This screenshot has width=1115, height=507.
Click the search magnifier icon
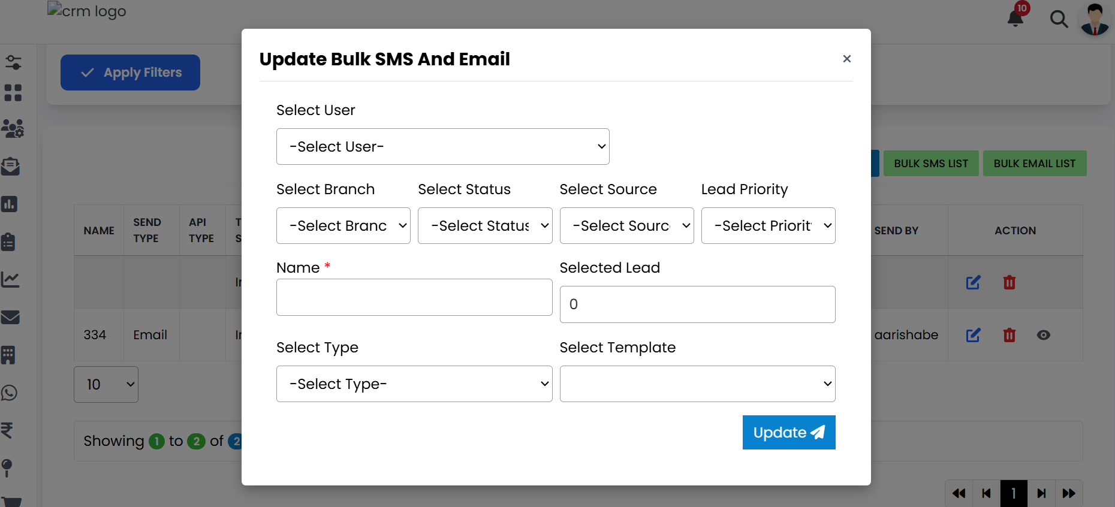[x=1059, y=19]
